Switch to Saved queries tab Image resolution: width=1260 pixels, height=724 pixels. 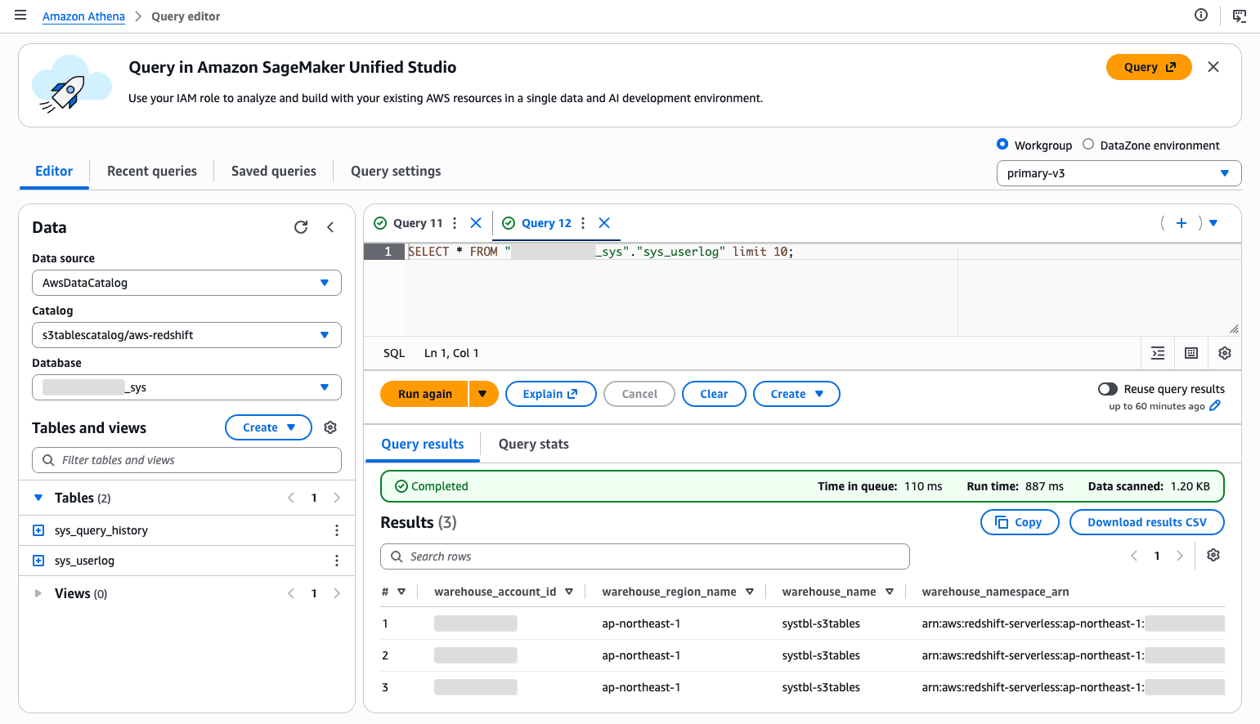click(x=274, y=171)
